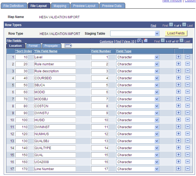
Task: Go to next Row Type
Action: coord(184,24)
